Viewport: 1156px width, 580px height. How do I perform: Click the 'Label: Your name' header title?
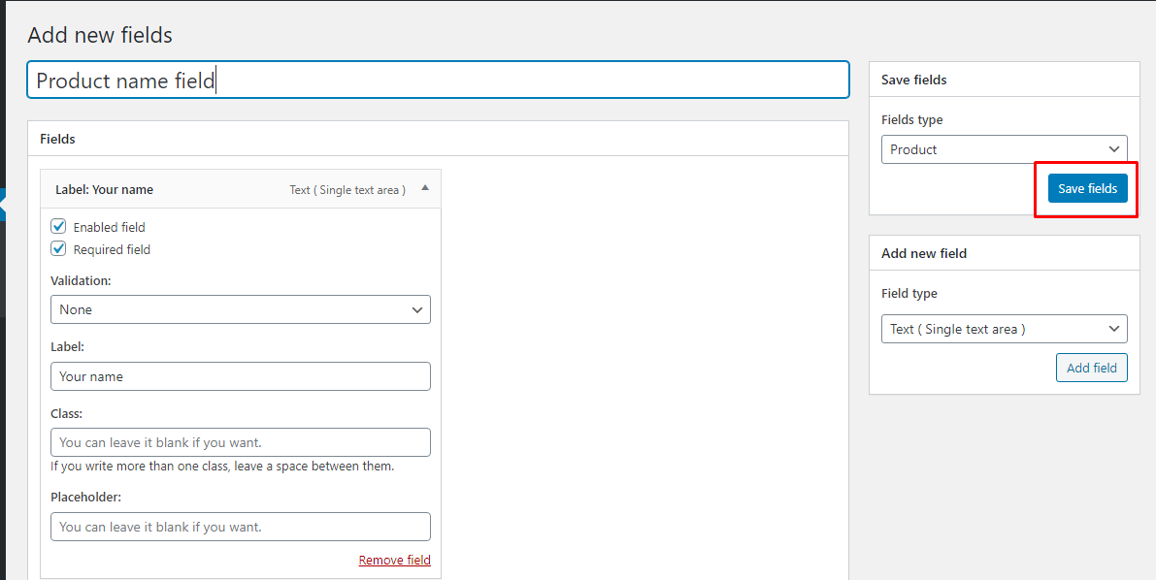104,189
